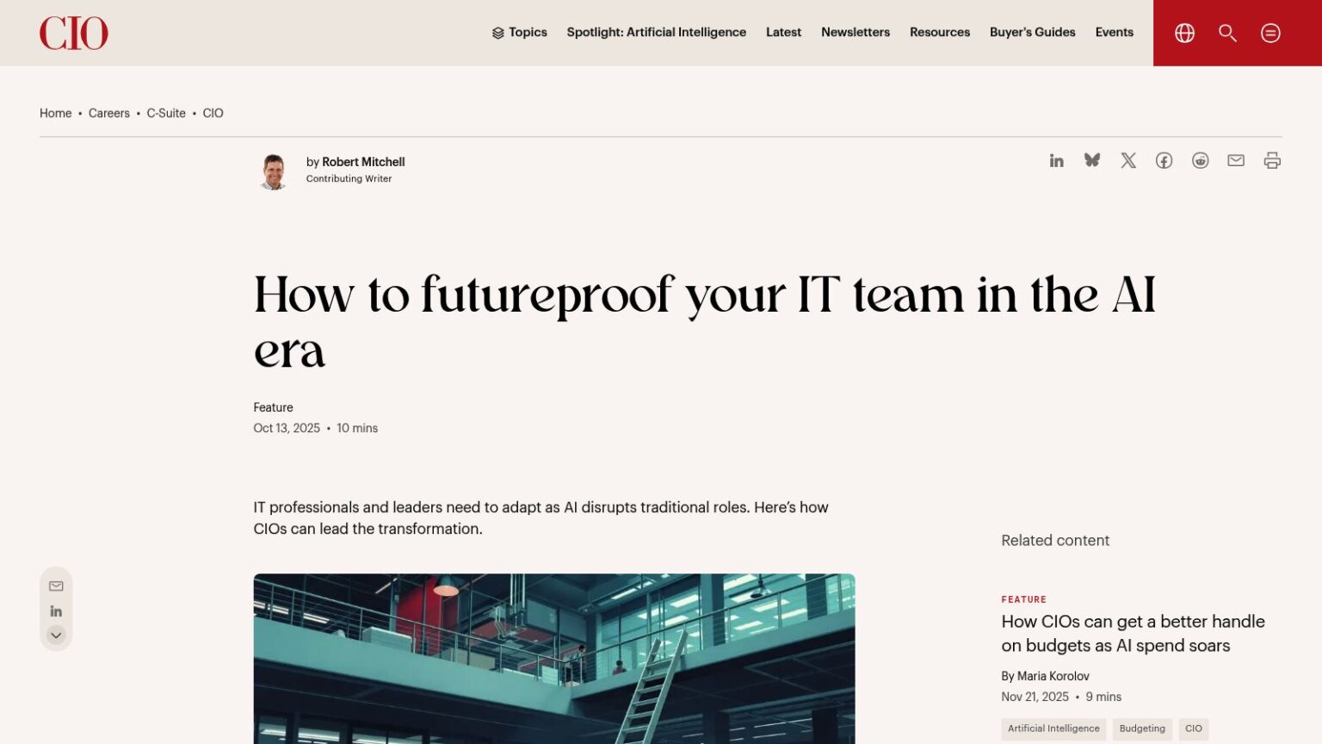Screen dimensions: 1322x744
Task: Open the site search magnifier
Action: (x=1228, y=33)
